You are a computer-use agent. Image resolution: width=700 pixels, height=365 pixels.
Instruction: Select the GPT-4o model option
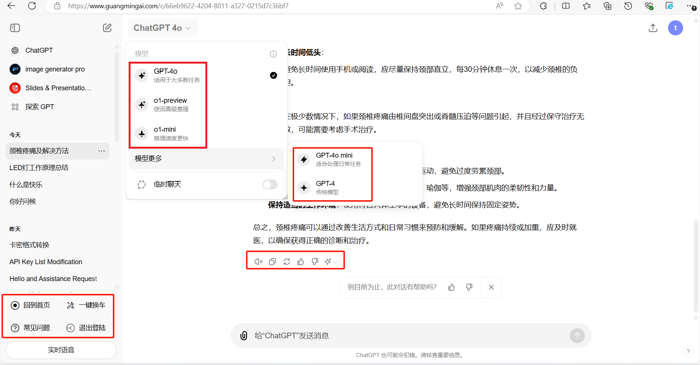tap(206, 75)
